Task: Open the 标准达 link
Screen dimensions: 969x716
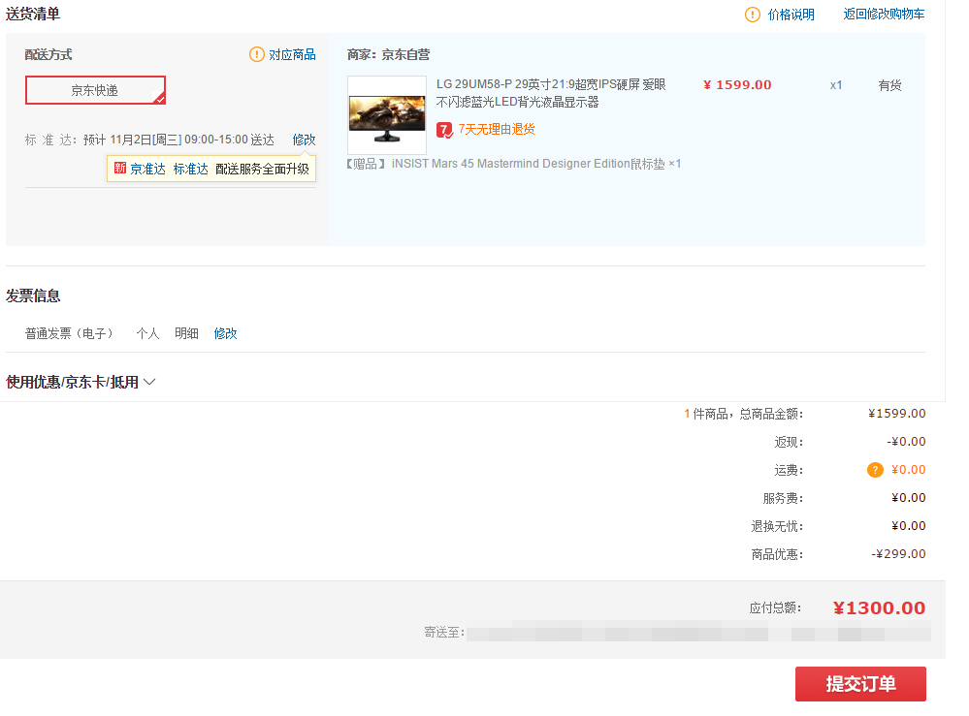Action: click(190, 169)
